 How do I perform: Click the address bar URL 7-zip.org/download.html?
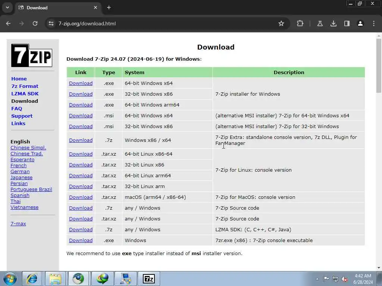coord(87,23)
